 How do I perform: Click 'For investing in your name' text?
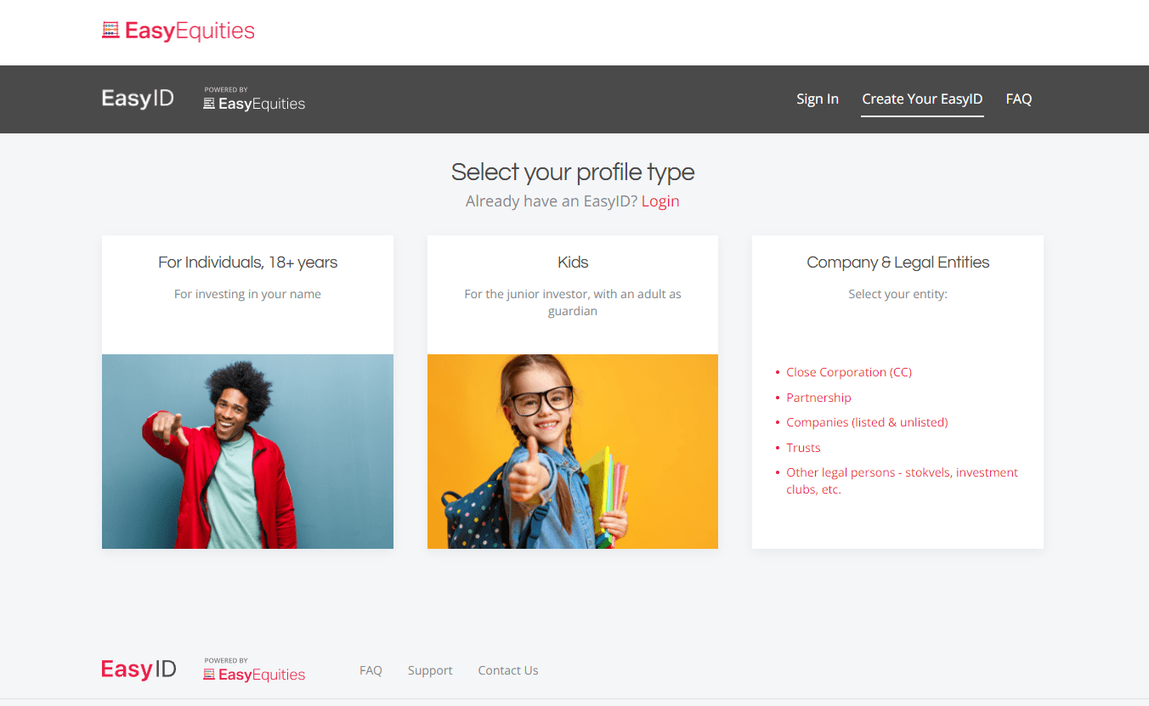pyautogui.click(x=247, y=294)
